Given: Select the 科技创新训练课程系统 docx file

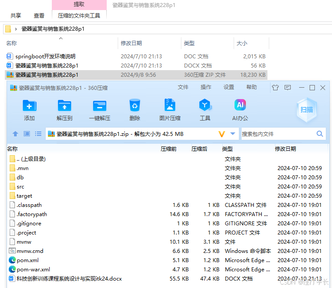Looking at the screenshot, I should click(65, 278).
